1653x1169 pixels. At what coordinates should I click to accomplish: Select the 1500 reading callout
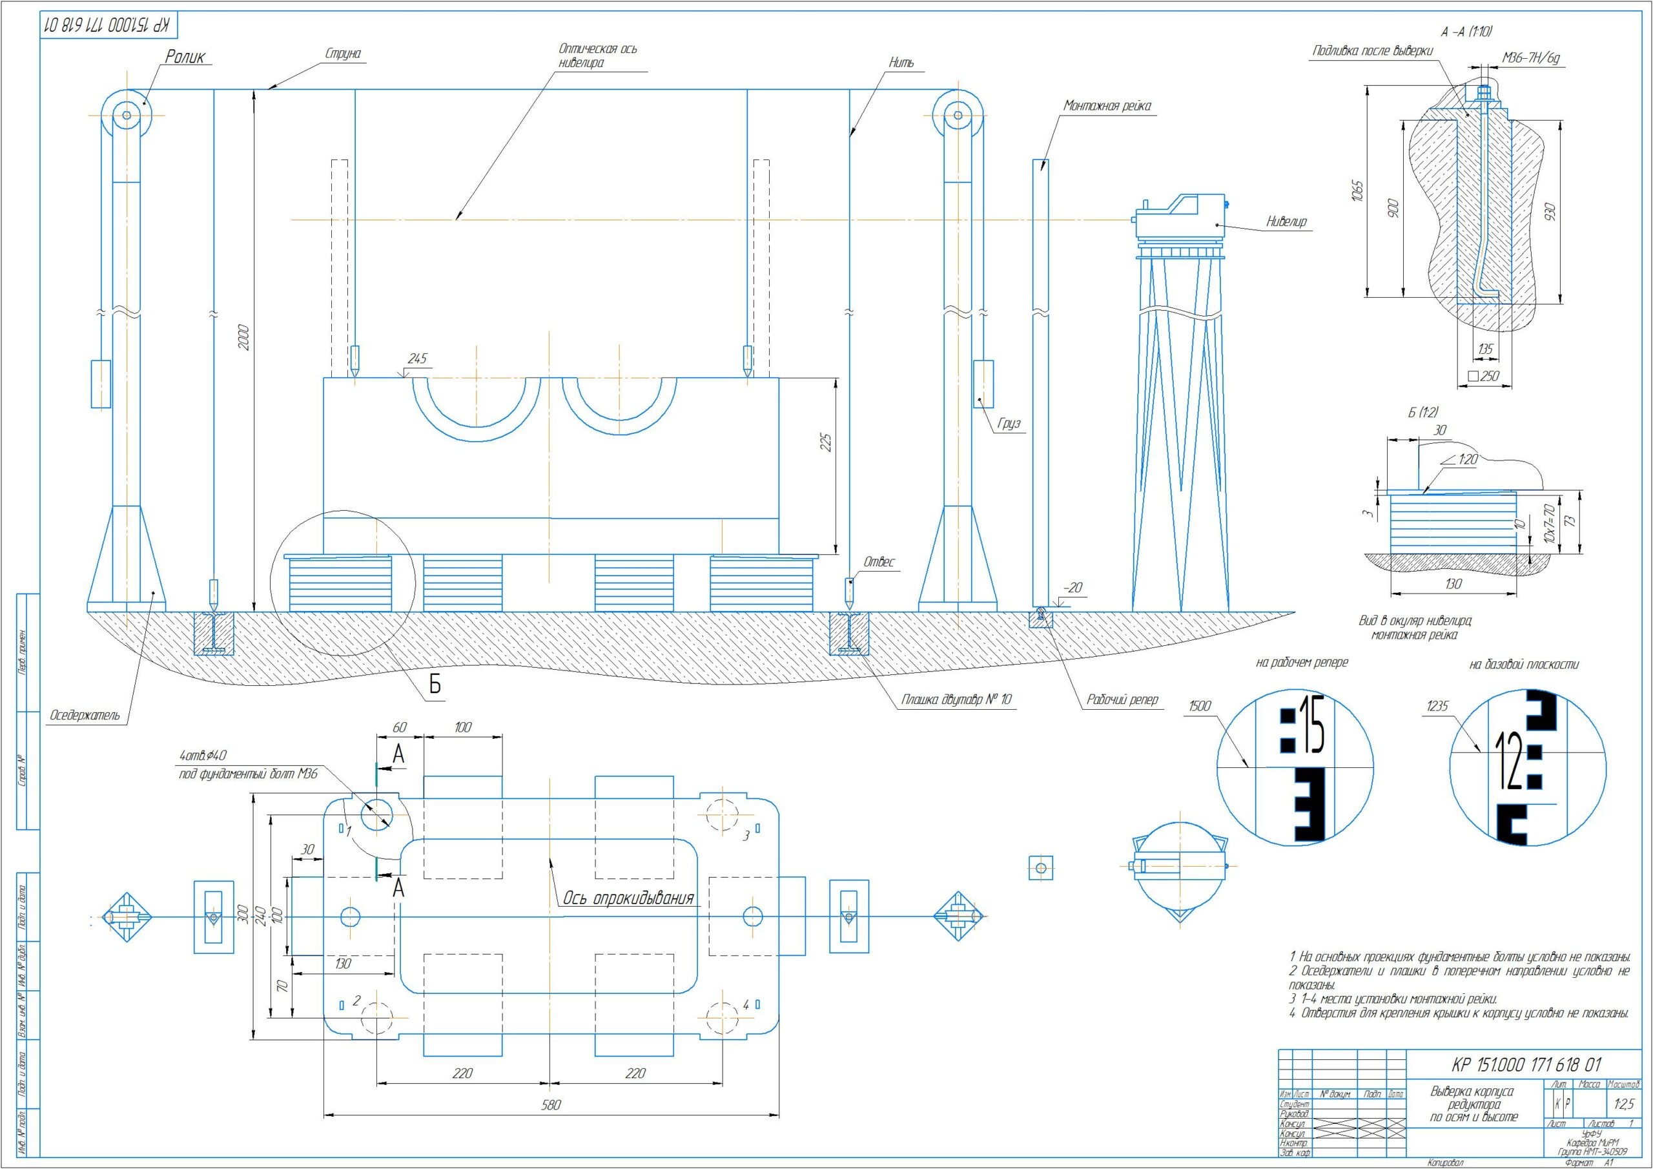pyautogui.click(x=1200, y=706)
